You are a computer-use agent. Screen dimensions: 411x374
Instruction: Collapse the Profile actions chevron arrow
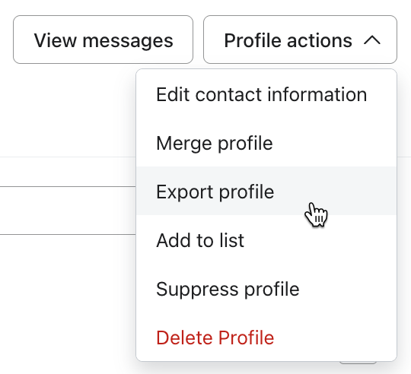tap(372, 40)
